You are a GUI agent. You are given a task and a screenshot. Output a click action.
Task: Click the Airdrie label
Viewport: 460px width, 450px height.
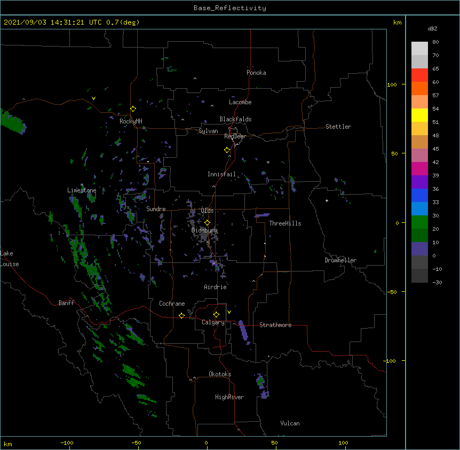215,287
